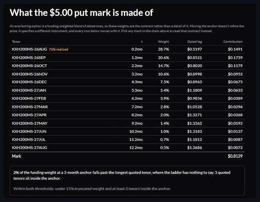Image resolution: width=260 pixels, height=202 pixels.
Task: Click the KXH200MS-27MAY tenor
Action: coord(30,123)
